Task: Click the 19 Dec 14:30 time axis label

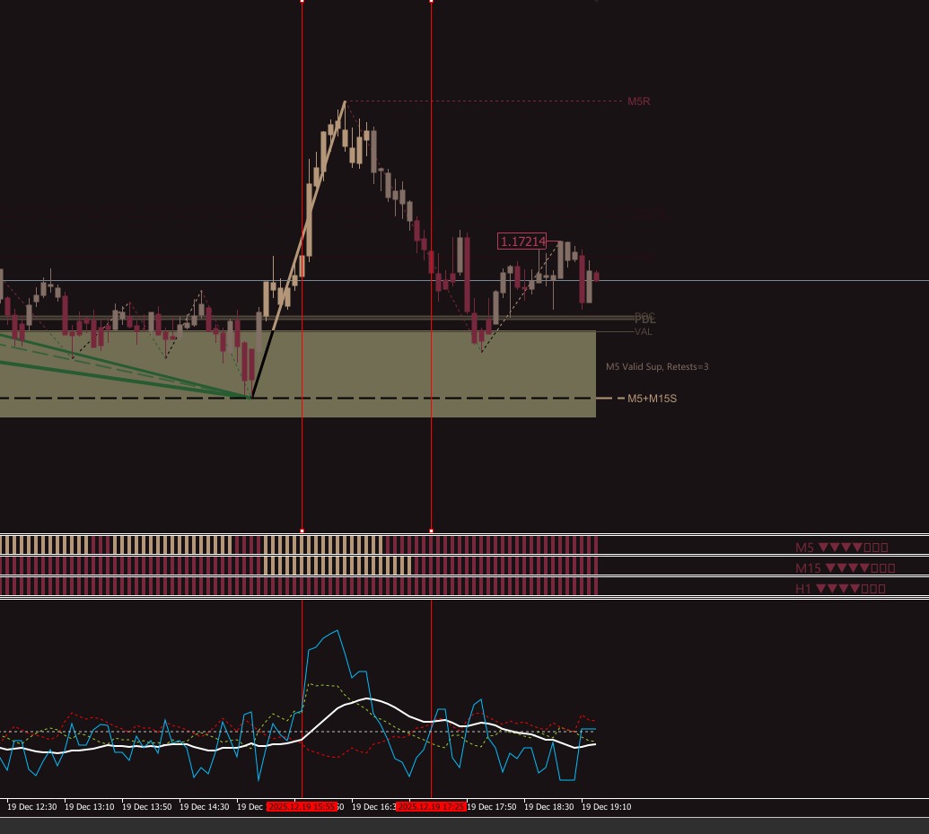Action: (205, 807)
